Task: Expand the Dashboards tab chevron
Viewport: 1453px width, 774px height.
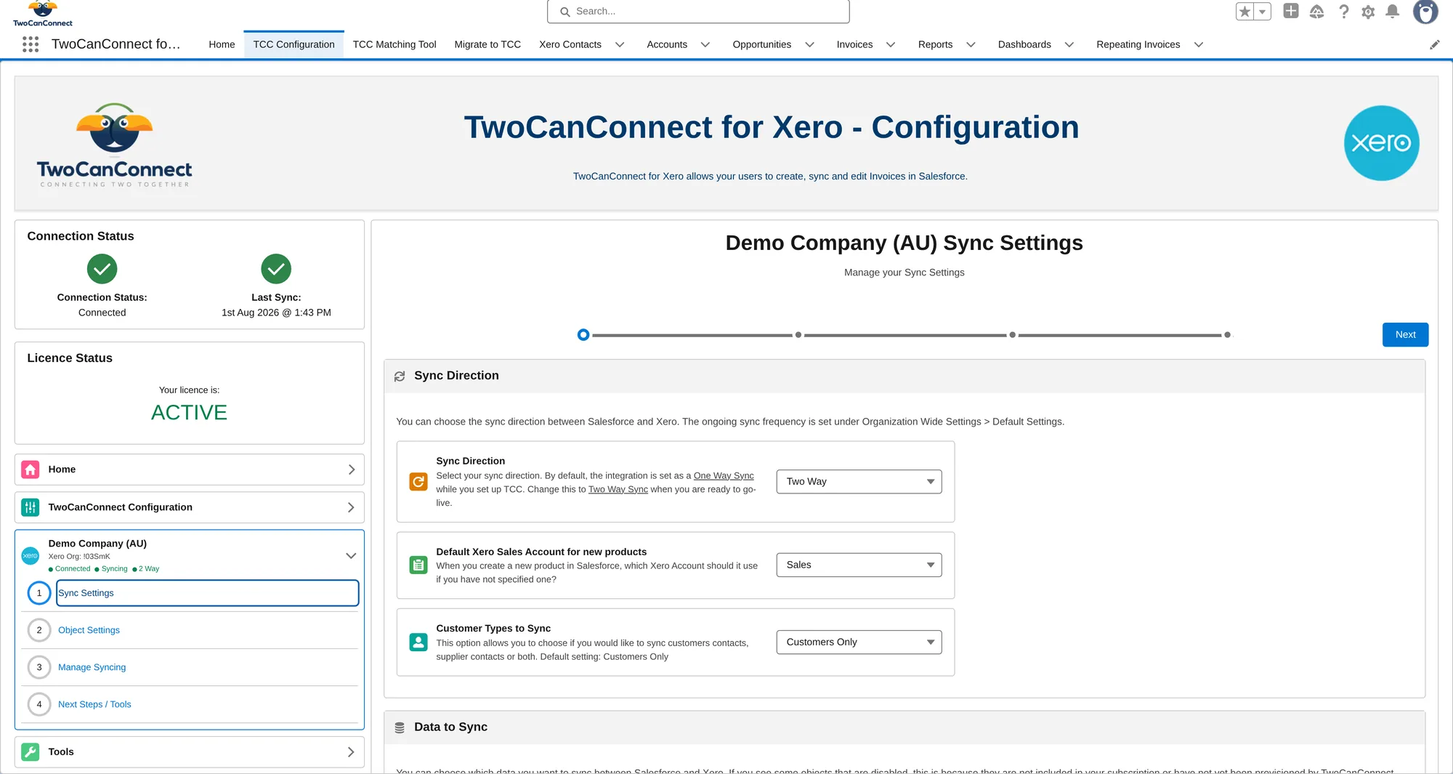Action: tap(1069, 44)
